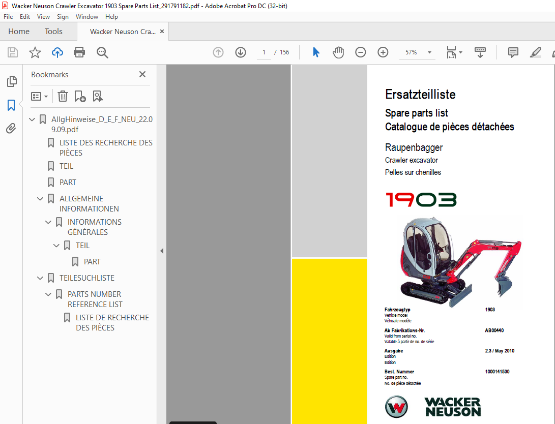Activate the Hand pan tool
555x424 pixels.
[338, 52]
